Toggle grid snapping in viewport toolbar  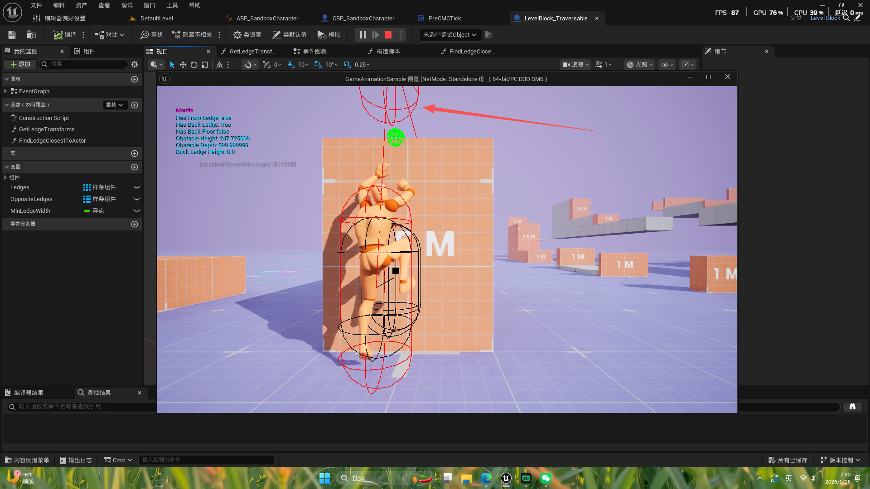pos(291,65)
